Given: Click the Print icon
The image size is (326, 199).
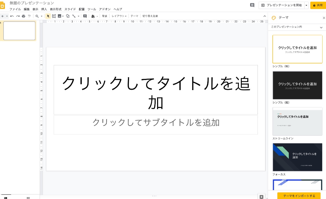Looking at the screenshot, I should (x=24, y=16).
